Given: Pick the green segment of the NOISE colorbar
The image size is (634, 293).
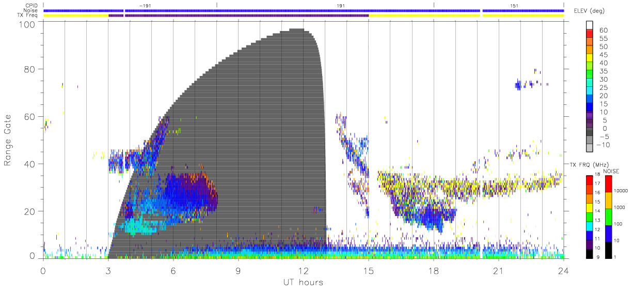Looking at the screenshot, I should 608,217.
